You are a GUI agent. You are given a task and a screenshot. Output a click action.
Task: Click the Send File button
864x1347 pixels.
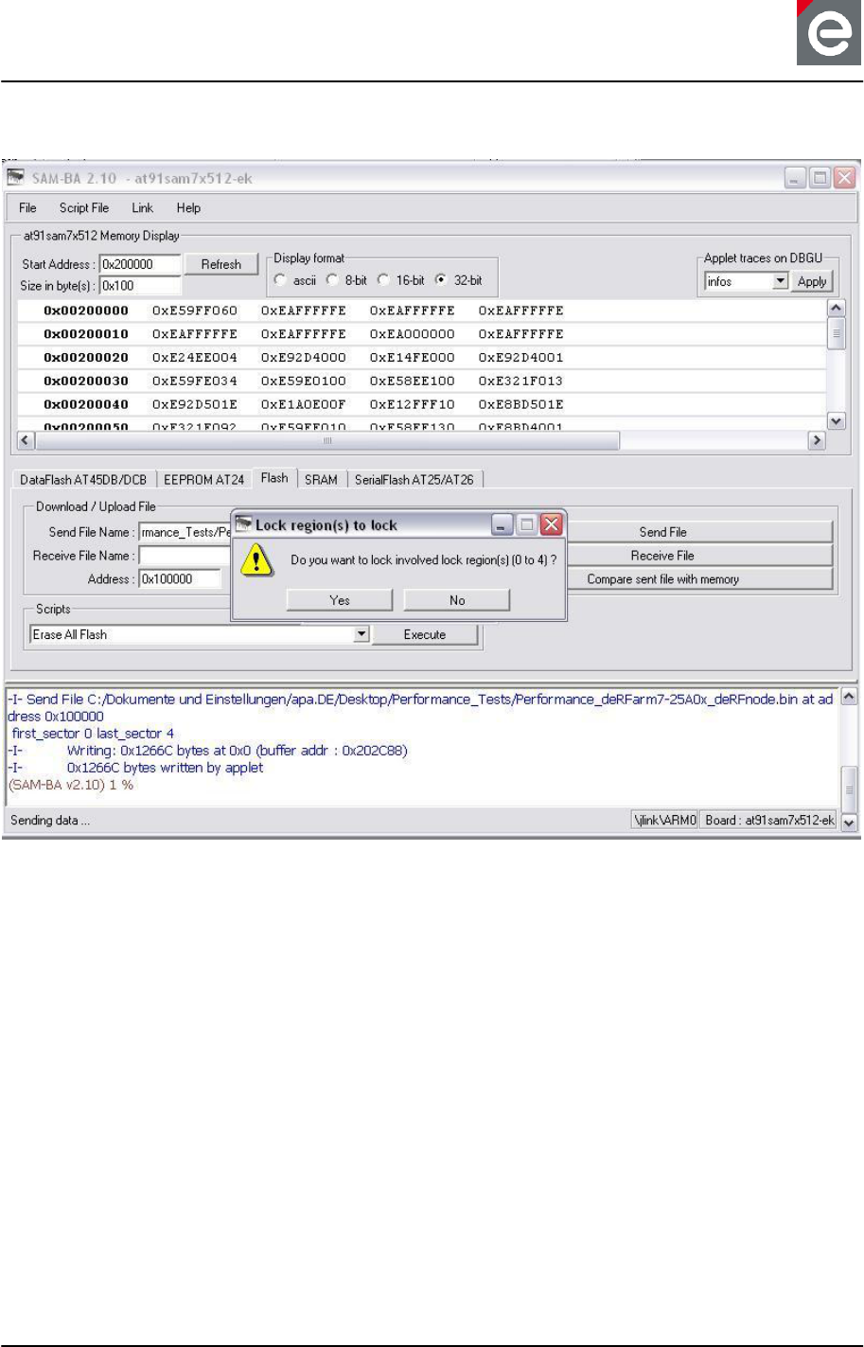pos(662,532)
